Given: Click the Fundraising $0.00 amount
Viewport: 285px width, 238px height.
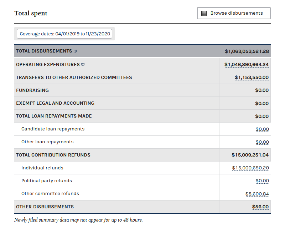Looking at the screenshot, I should (x=262, y=90).
